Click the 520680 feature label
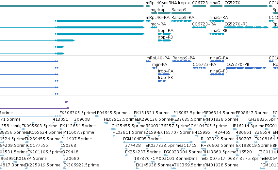Screen dimensions: 278x170 (71, 159)
